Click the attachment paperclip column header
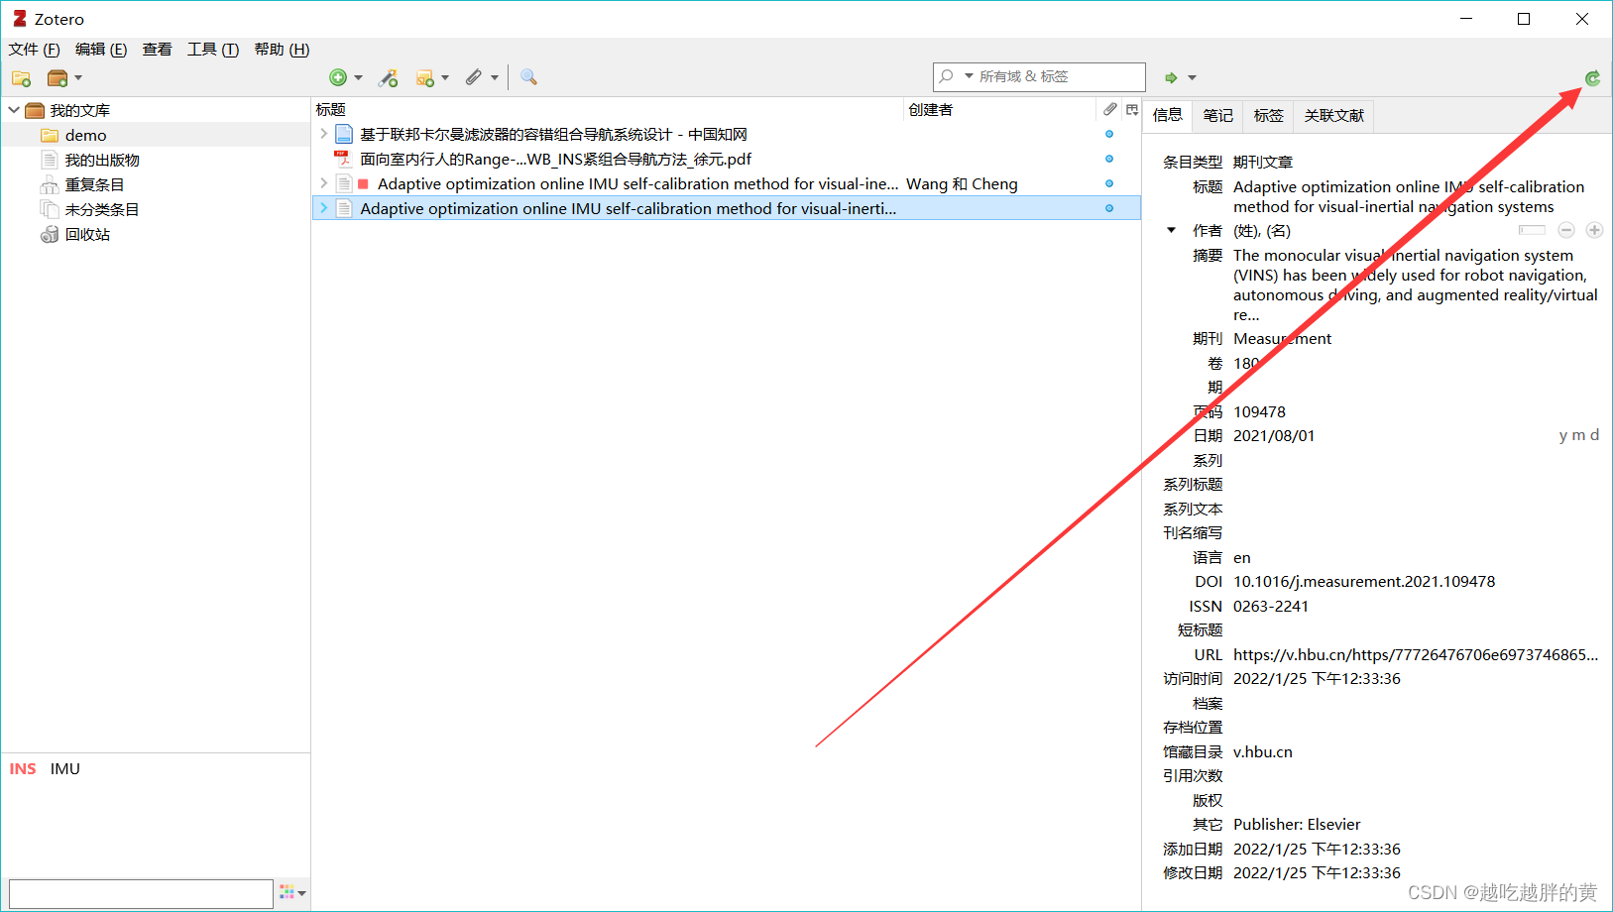This screenshot has width=1613, height=912. point(1109,110)
